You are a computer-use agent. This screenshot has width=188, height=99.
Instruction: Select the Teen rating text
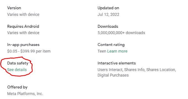pyautogui.click(x=102, y=51)
